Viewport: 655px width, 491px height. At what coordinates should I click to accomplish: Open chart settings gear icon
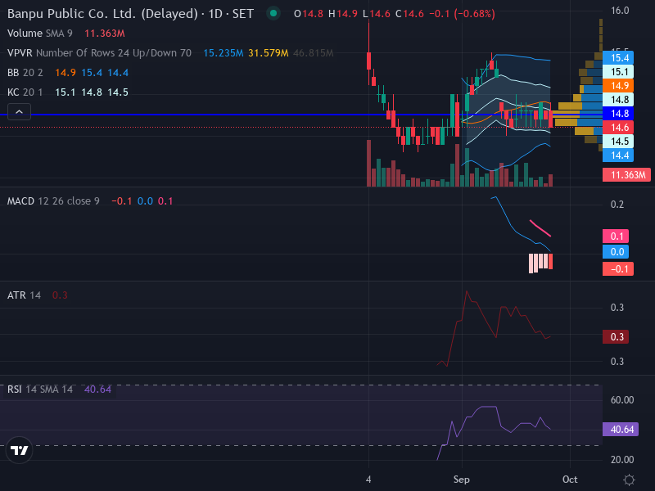tap(629, 480)
